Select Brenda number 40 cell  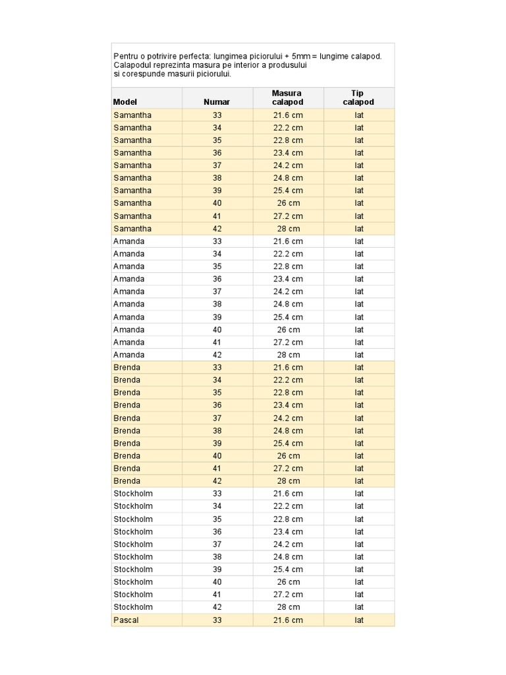tap(217, 455)
